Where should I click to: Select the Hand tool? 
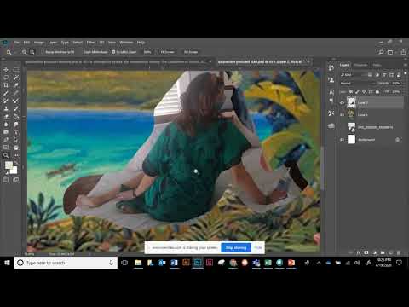(16, 148)
